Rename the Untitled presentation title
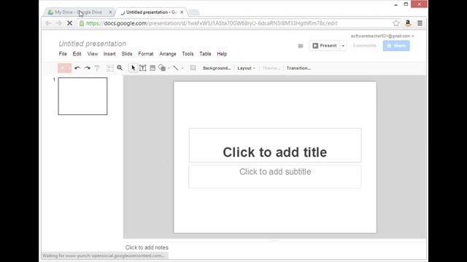 click(93, 44)
